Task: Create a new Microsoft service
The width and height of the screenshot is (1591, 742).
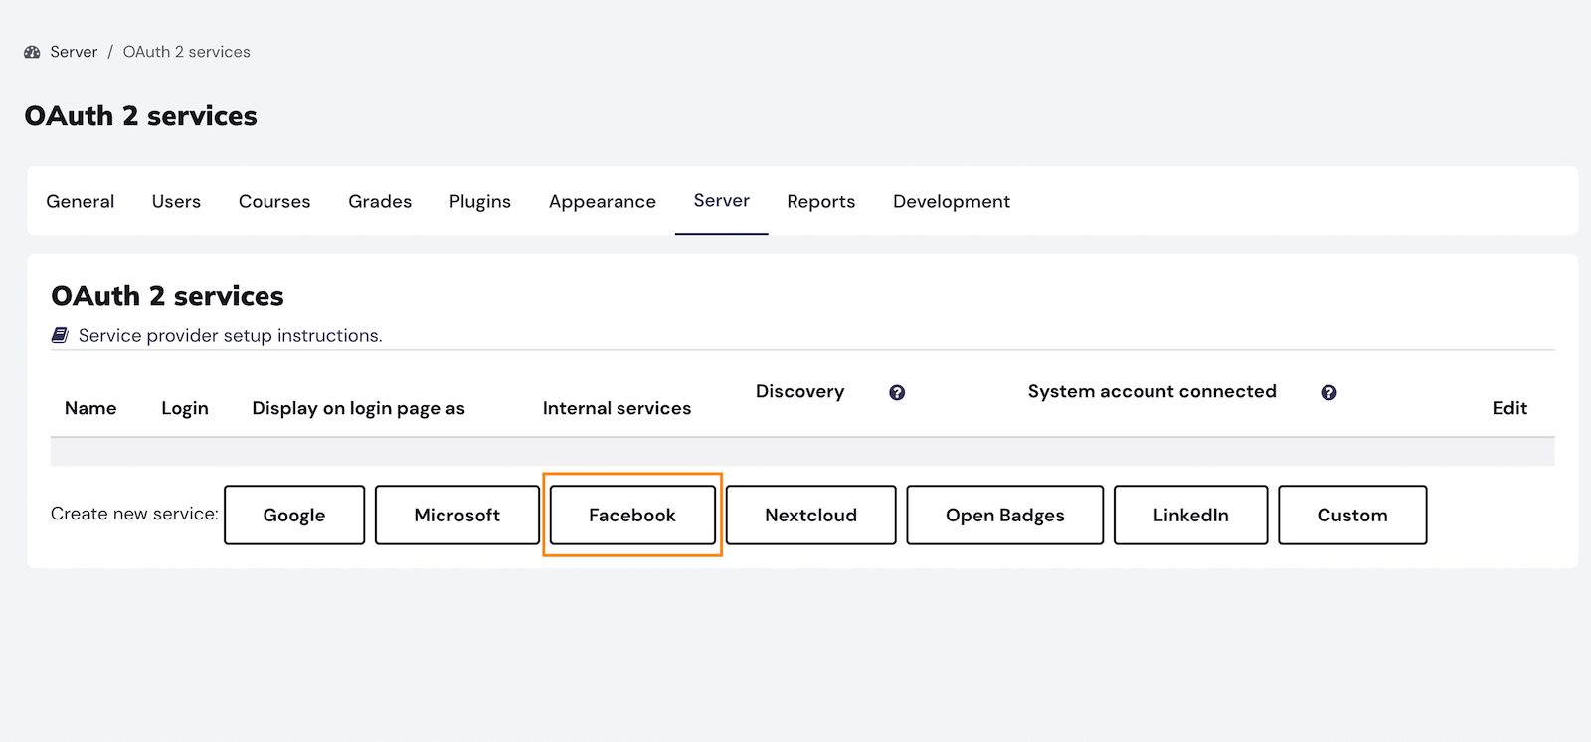Action: [x=457, y=515]
